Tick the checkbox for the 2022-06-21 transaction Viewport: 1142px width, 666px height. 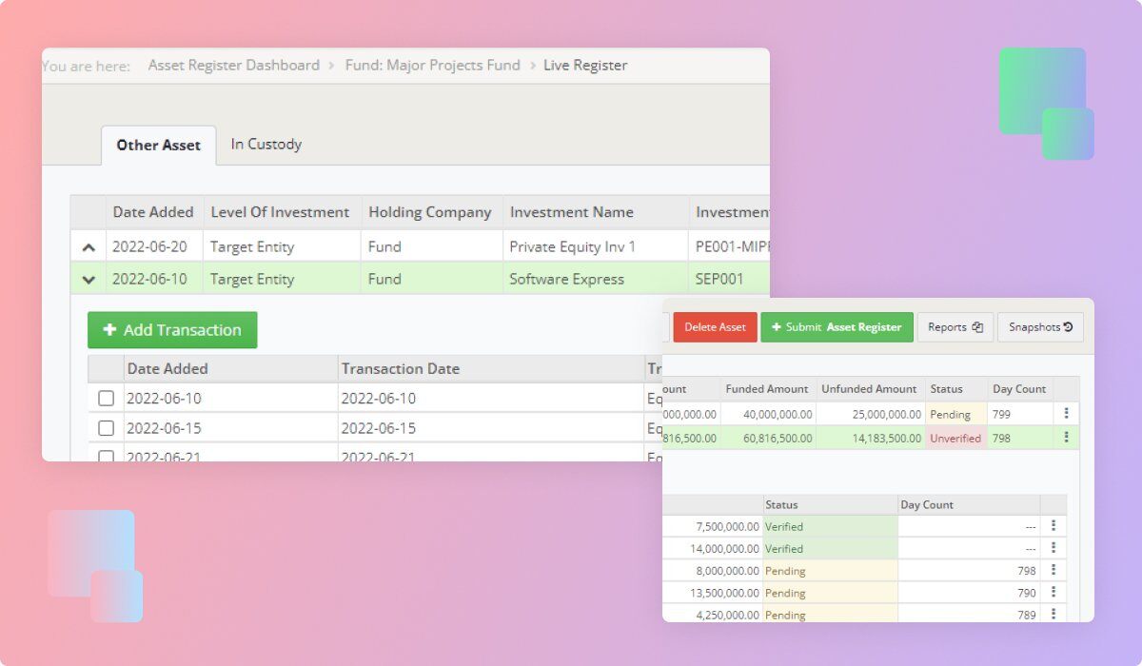[107, 457]
